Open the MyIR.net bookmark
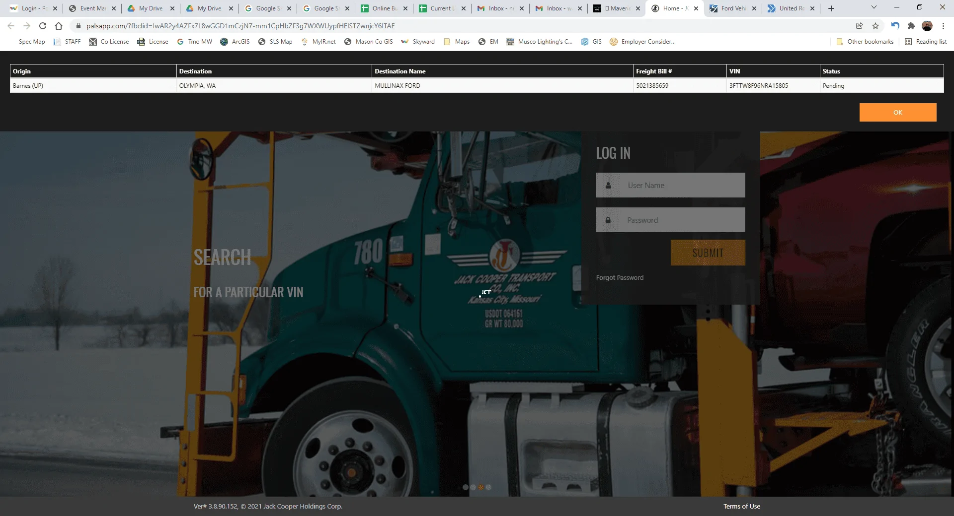The width and height of the screenshot is (954, 516). point(318,42)
